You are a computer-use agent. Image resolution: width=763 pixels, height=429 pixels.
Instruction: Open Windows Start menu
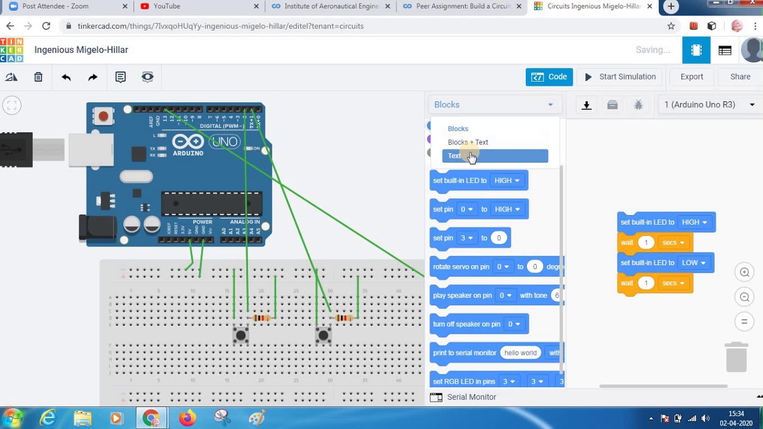(x=13, y=418)
